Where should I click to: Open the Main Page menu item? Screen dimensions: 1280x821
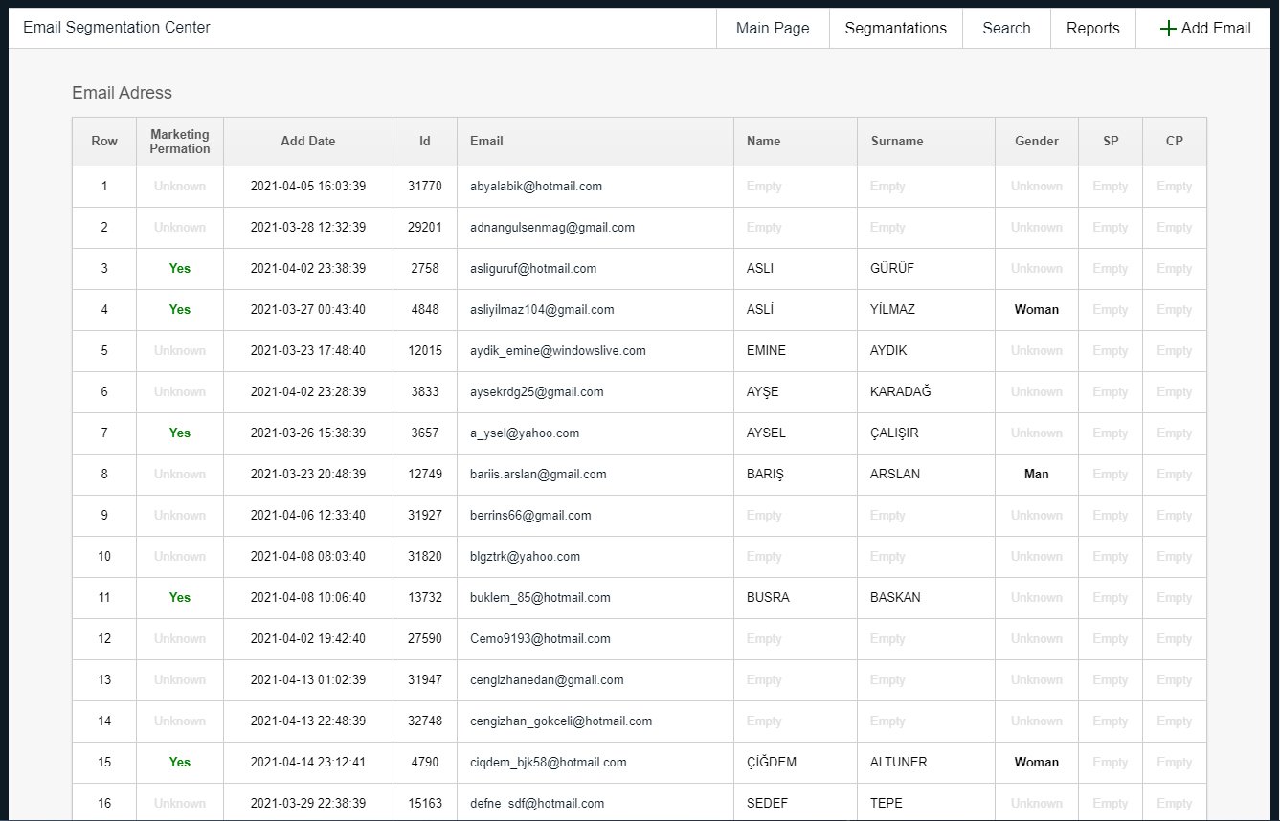pos(773,29)
